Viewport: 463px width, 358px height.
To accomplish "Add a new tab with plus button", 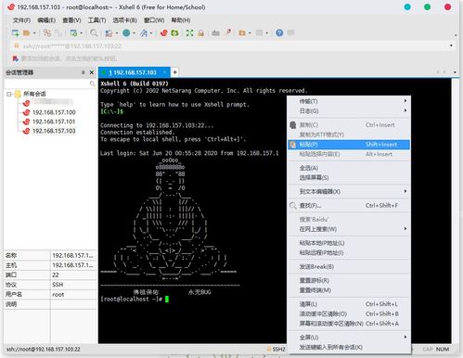I will 174,72.
